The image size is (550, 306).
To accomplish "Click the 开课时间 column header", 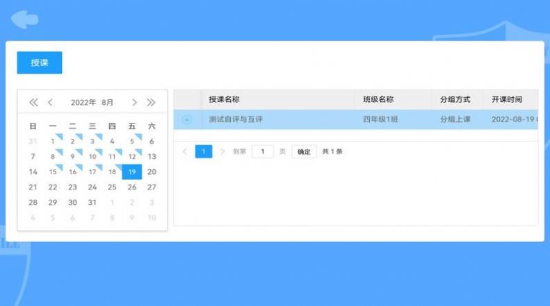I will pyautogui.click(x=506, y=99).
